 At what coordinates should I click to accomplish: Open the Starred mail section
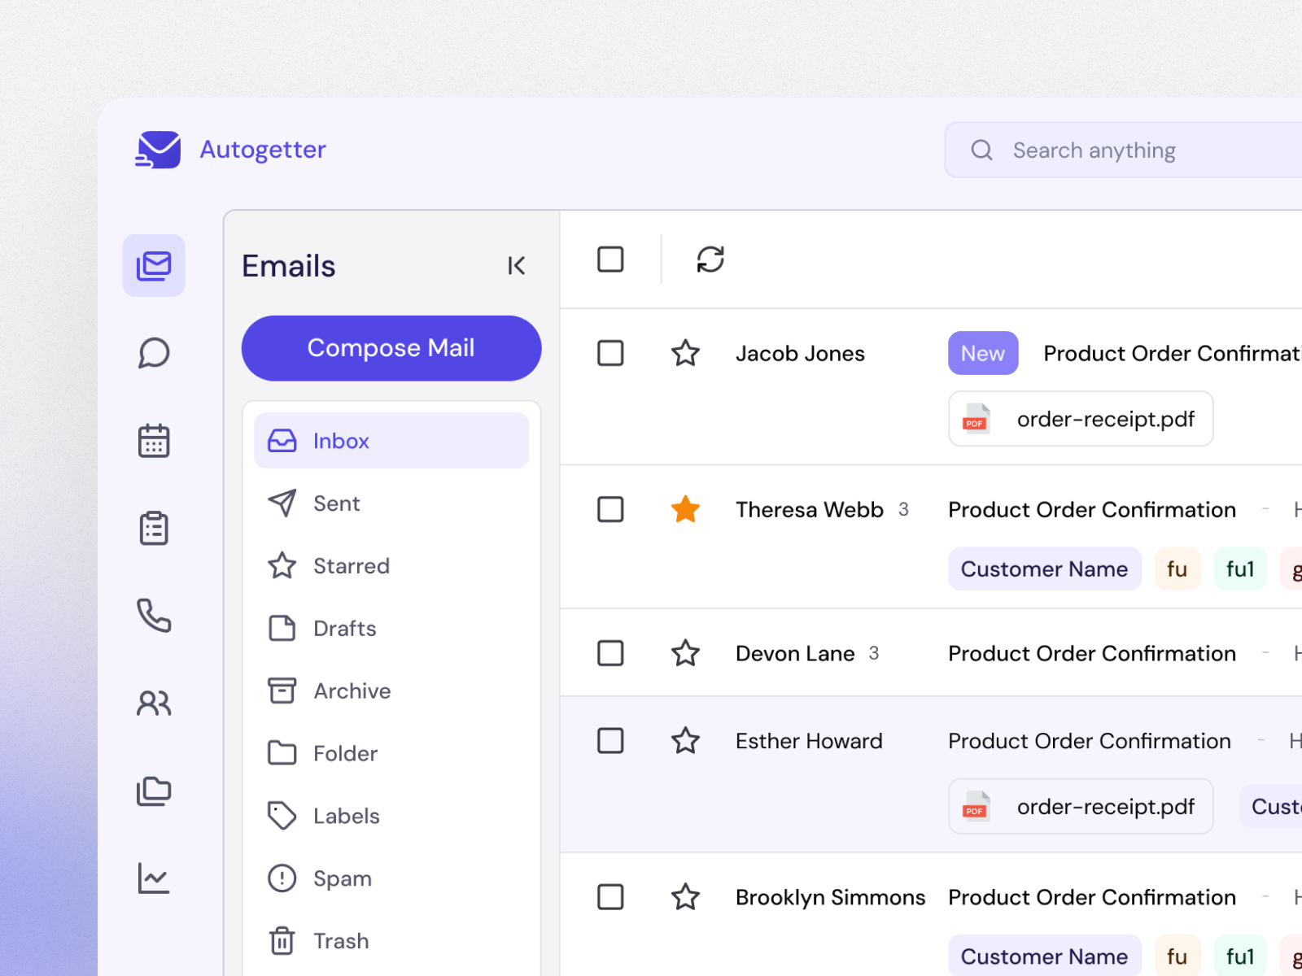(x=351, y=565)
